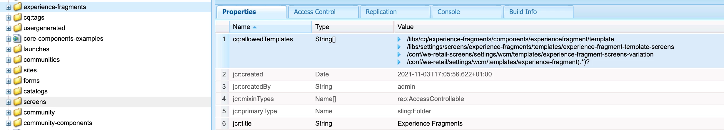Open the Console tab
Viewport: 724px width, 130px height.
point(448,12)
